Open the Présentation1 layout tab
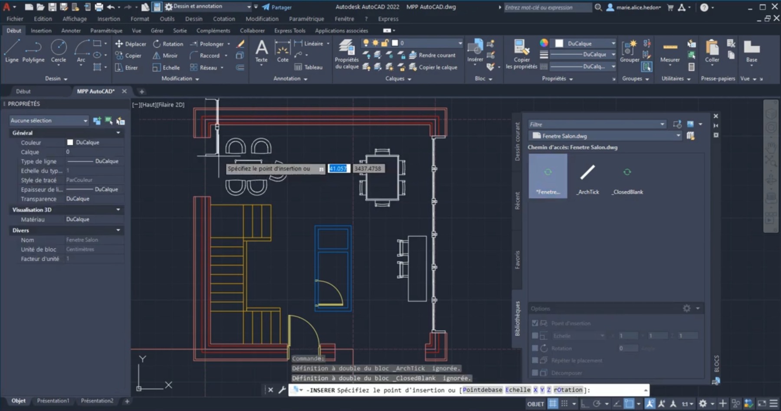Viewport: 781px width, 411px height. (53, 401)
